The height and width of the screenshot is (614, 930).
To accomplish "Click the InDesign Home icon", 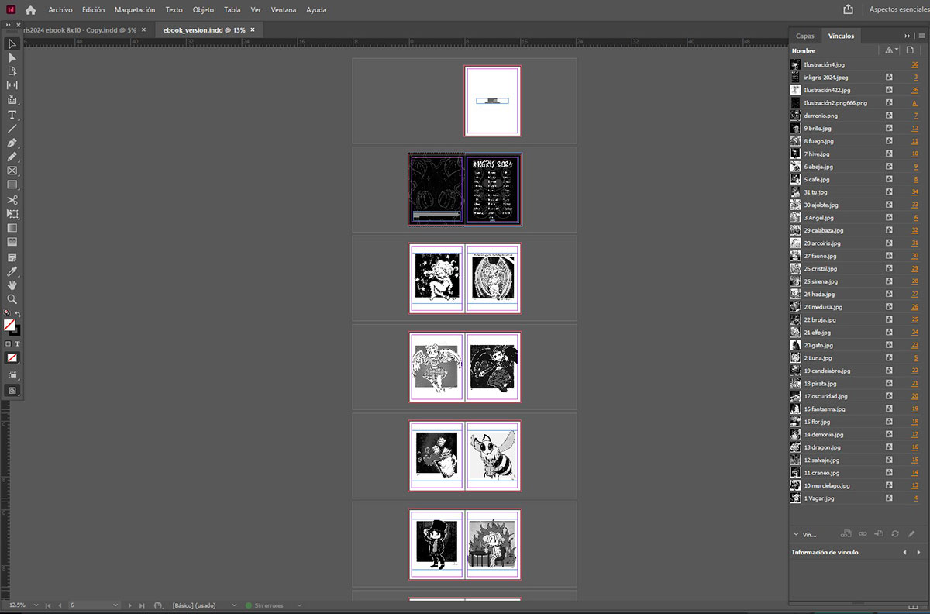I will (x=31, y=10).
